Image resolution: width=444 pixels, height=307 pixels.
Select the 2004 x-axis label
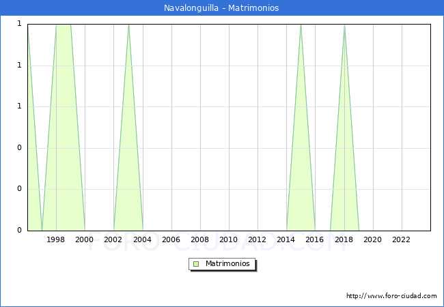click(x=142, y=239)
